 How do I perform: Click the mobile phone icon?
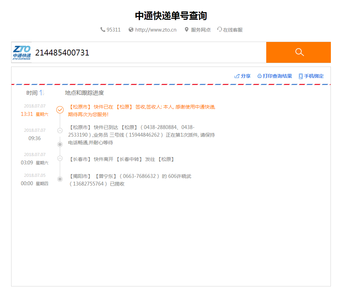point(301,76)
